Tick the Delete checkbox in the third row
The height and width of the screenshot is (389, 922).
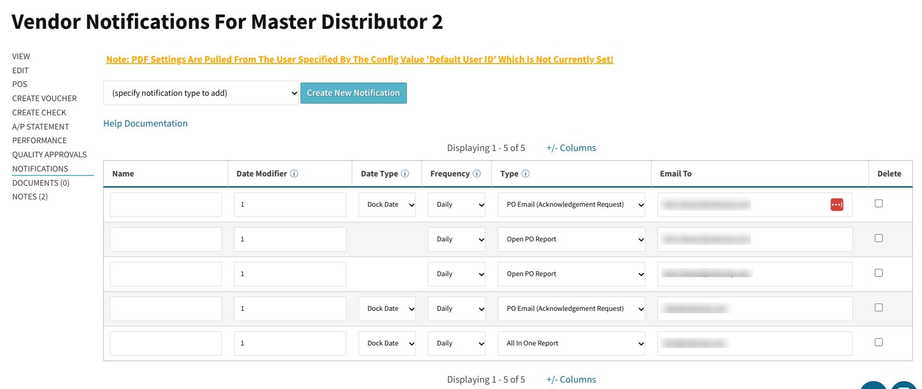tap(879, 273)
